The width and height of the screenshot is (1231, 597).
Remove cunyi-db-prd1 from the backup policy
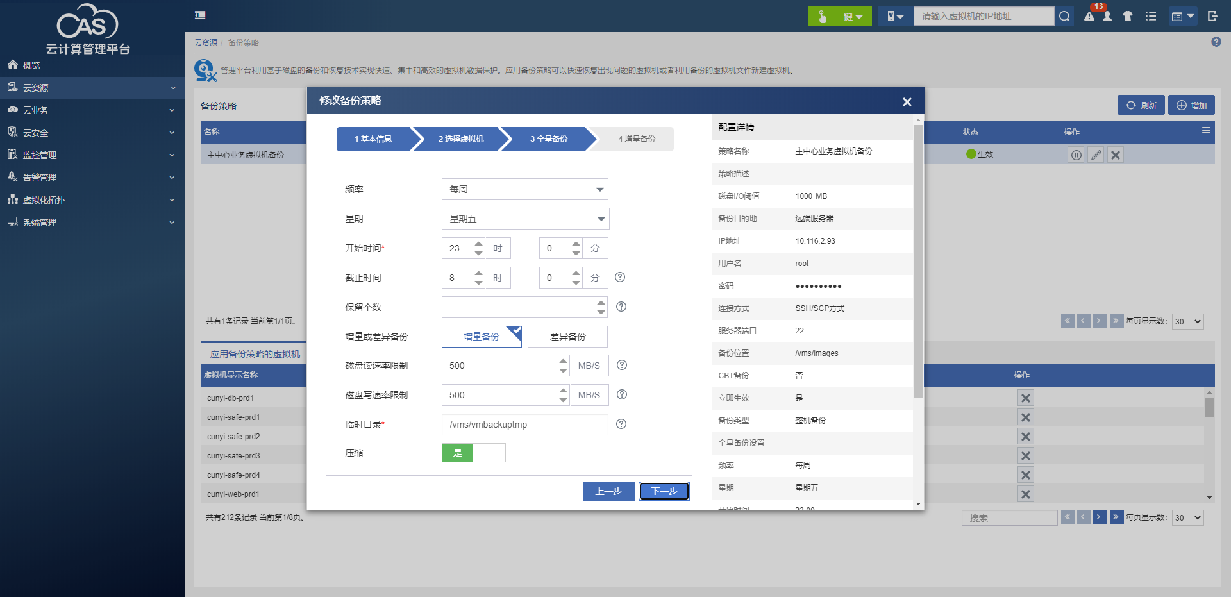tap(1026, 398)
